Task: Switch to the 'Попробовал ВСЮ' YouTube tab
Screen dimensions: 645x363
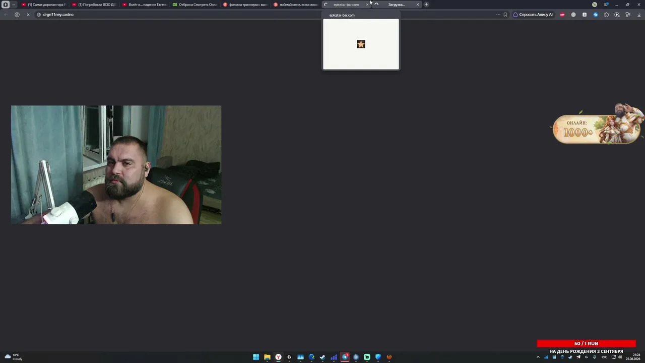Action: [95, 5]
